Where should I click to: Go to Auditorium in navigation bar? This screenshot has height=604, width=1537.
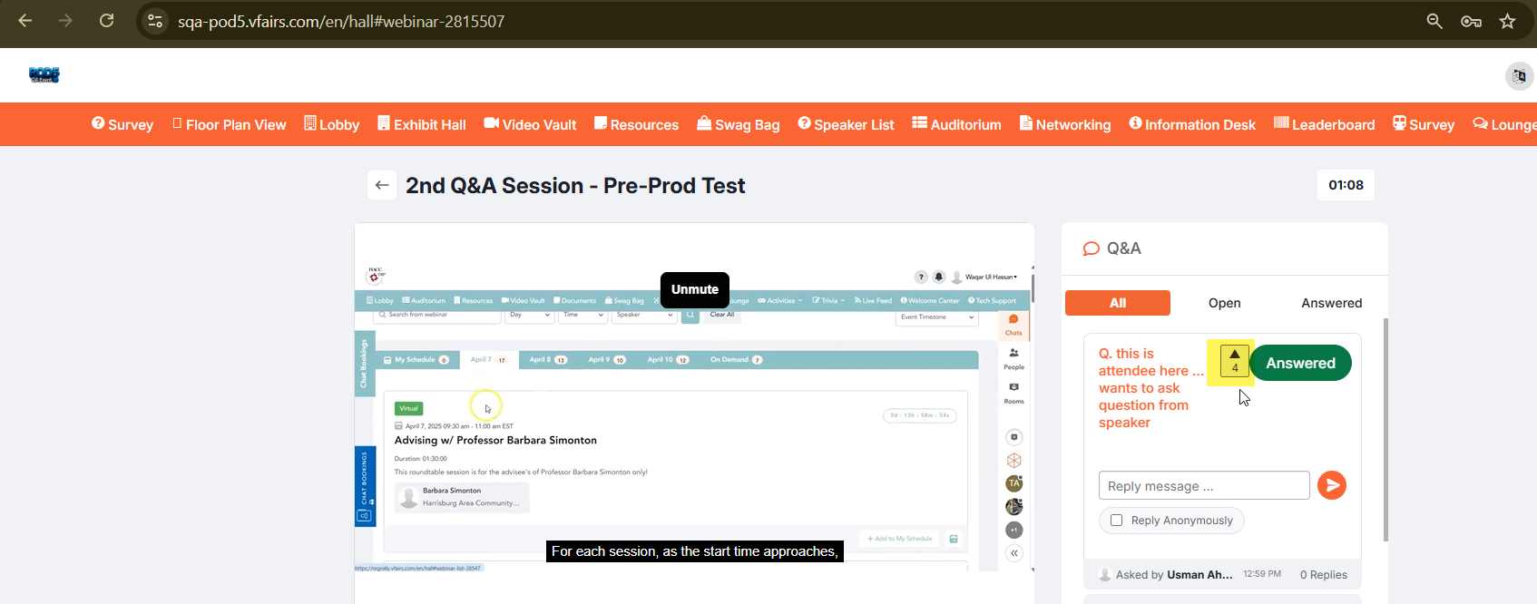tap(957, 124)
